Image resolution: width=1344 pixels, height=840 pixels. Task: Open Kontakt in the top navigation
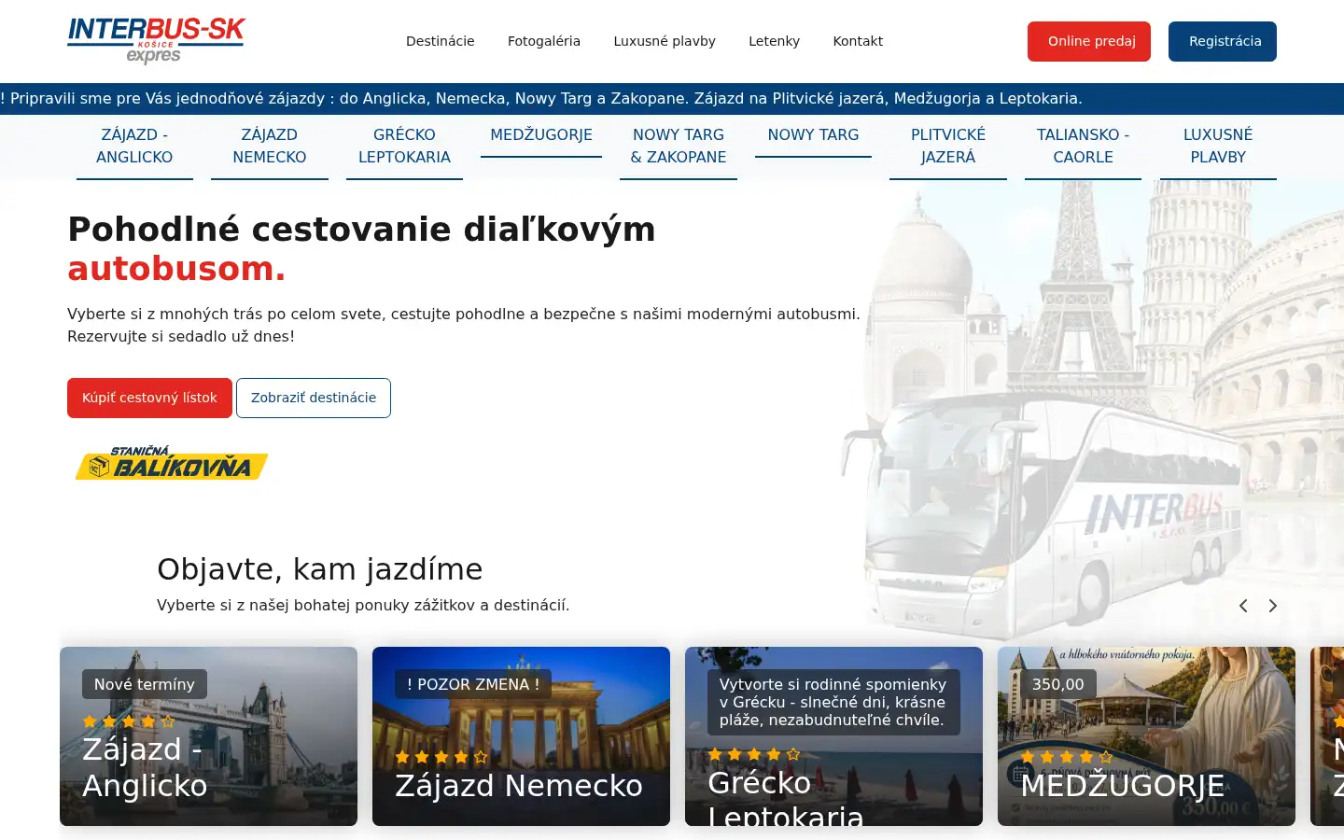pyautogui.click(x=858, y=41)
